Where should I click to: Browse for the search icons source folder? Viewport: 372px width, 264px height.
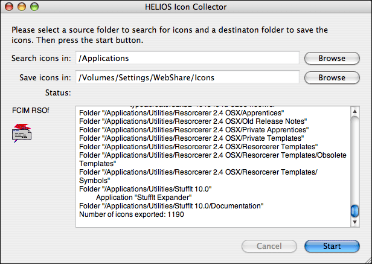332,59
